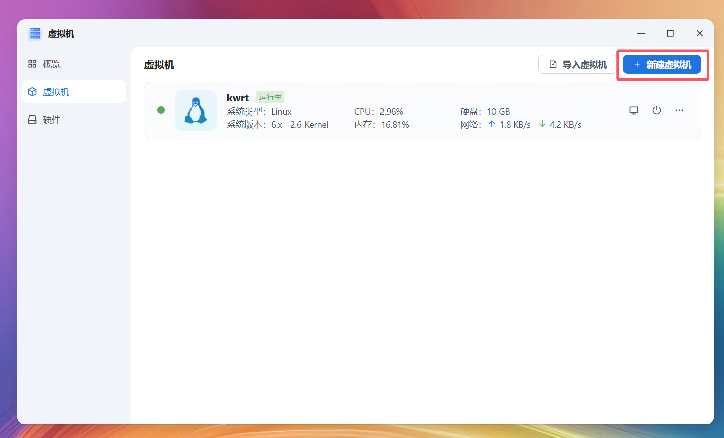Toggle kwrt power state with power button

point(657,110)
